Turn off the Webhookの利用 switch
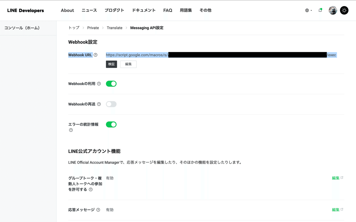 [111, 84]
